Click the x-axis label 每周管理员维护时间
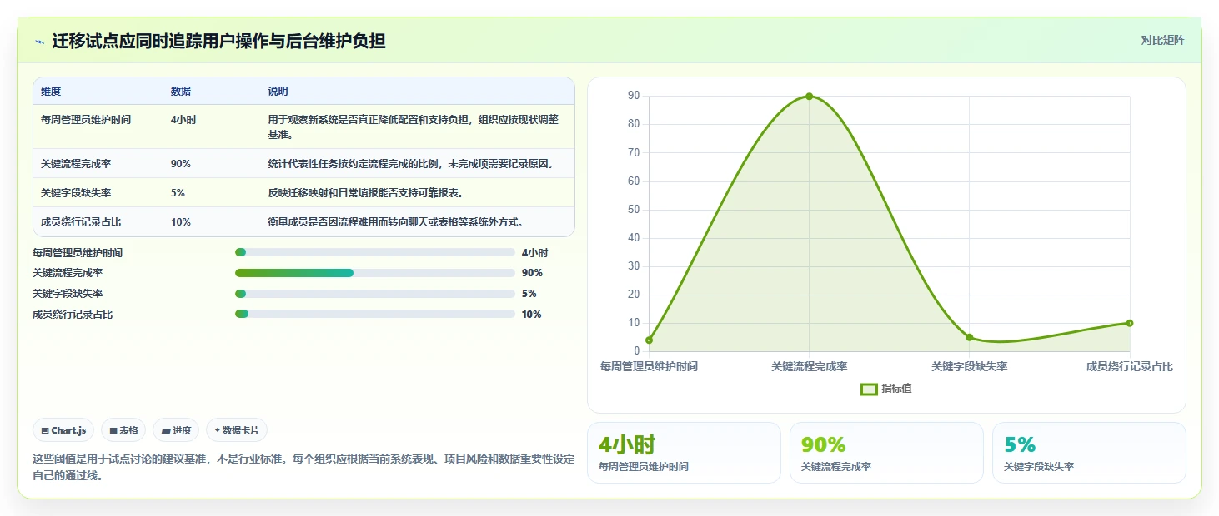This screenshot has width=1219, height=516. (x=649, y=366)
